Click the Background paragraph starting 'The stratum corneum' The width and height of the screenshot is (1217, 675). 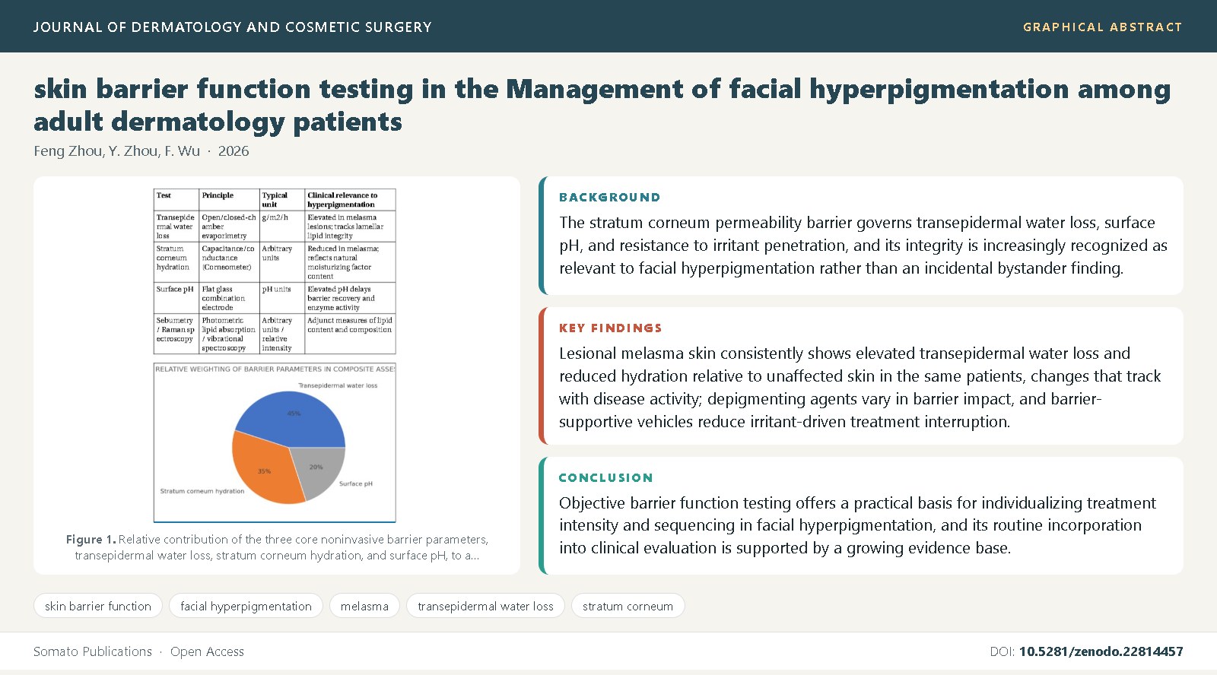(863, 246)
